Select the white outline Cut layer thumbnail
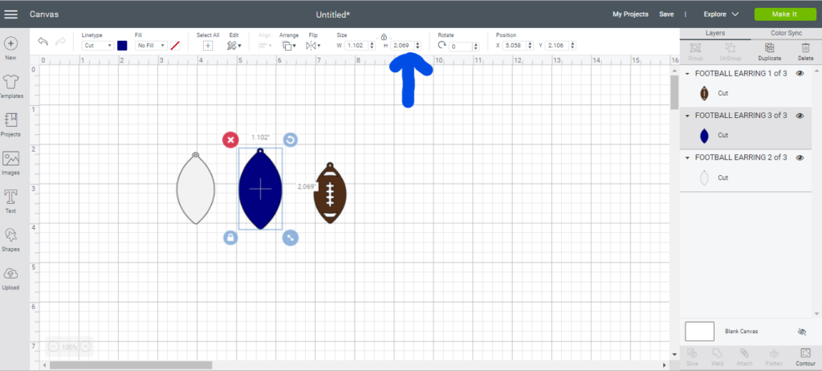 click(704, 178)
